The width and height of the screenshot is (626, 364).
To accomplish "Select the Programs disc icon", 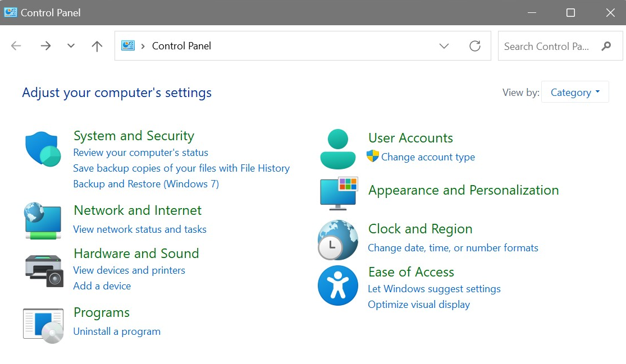I will [x=43, y=325].
